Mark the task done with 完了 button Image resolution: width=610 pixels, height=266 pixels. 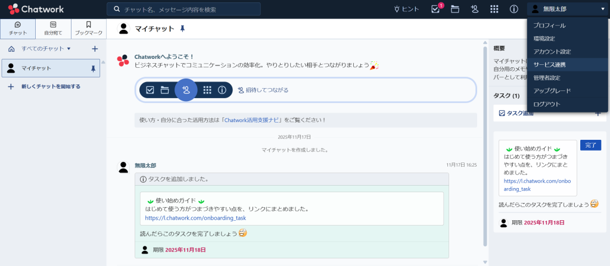pos(590,145)
